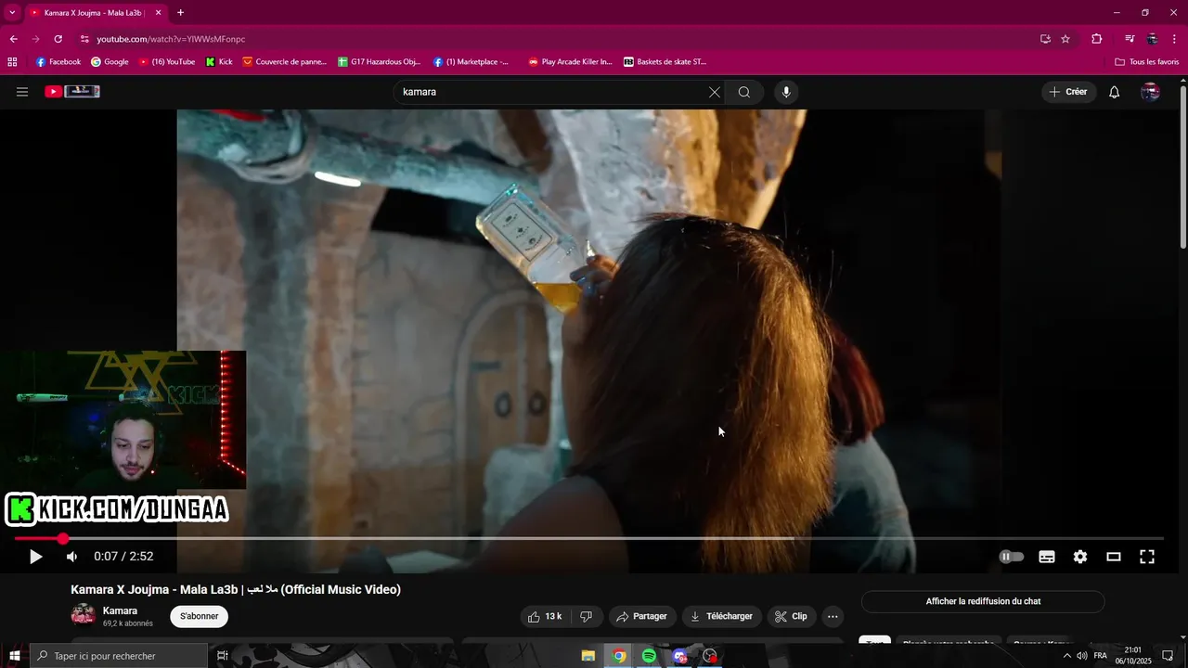Close the Kamara X Joujma tab

158,13
